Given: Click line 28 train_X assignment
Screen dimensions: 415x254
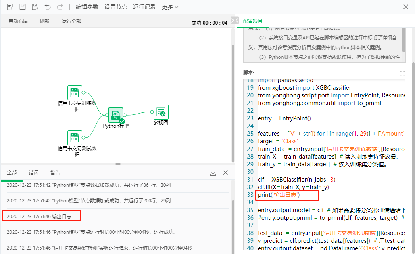Looking at the screenshot, I should point(328,157).
